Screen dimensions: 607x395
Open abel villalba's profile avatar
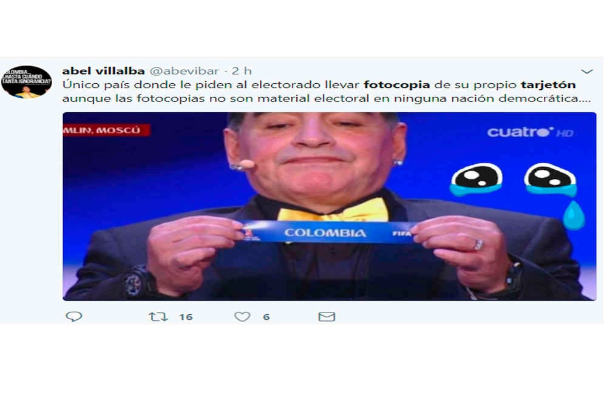(x=26, y=82)
